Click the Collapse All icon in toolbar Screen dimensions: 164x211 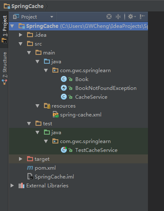(x=118, y=16)
